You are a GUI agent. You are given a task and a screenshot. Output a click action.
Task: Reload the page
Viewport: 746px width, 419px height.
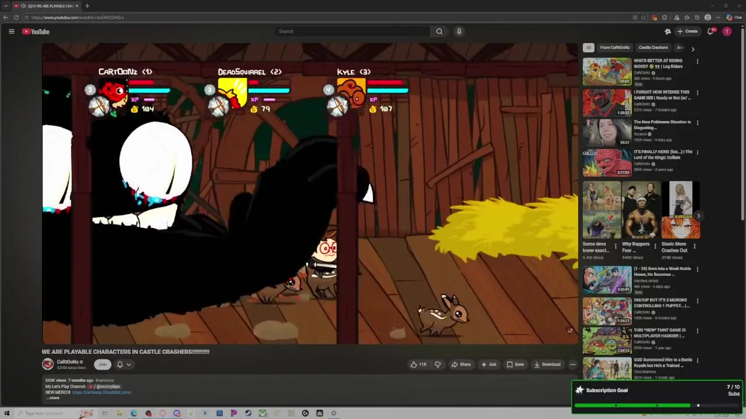(16, 17)
